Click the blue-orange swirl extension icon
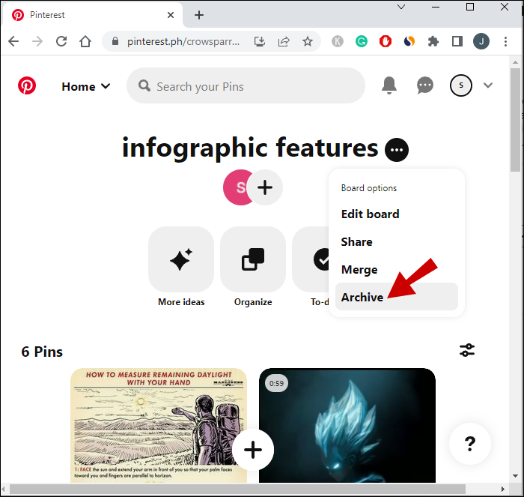Viewport: 524px width, 497px height. [409, 41]
